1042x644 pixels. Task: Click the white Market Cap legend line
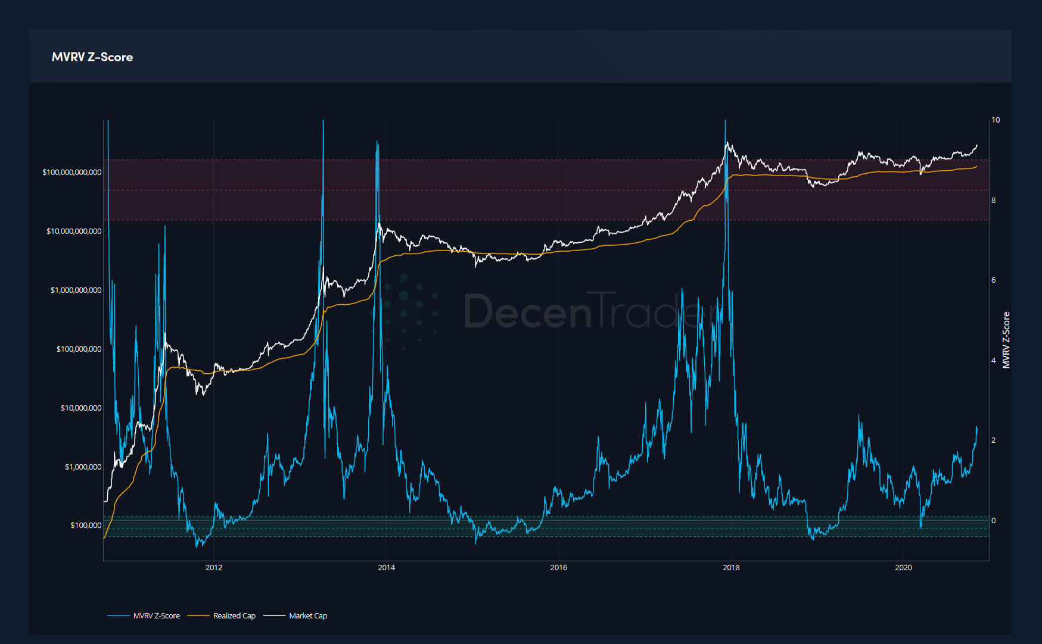click(274, 615)
